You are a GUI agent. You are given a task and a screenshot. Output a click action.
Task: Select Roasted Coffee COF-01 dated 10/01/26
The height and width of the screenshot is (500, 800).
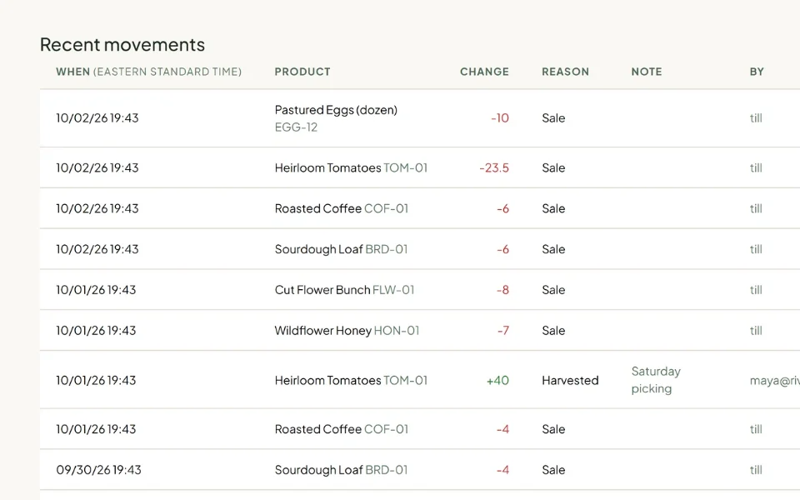342,430
